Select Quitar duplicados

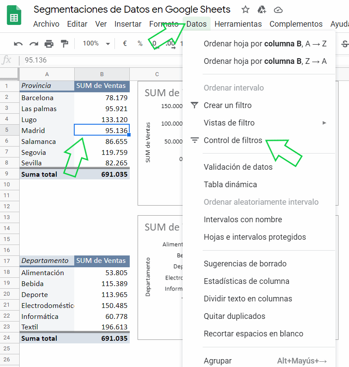click(259, 316)
